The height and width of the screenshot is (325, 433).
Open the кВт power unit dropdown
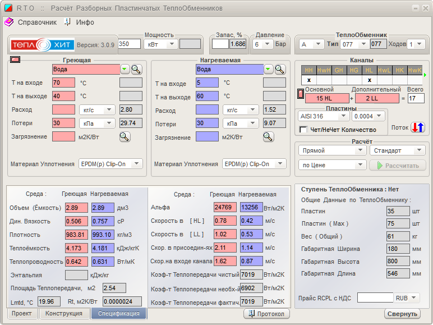160,44
